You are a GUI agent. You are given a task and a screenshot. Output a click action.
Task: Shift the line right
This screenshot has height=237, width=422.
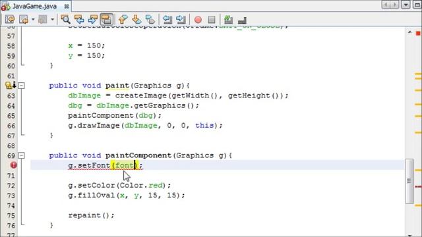(181, 19)
